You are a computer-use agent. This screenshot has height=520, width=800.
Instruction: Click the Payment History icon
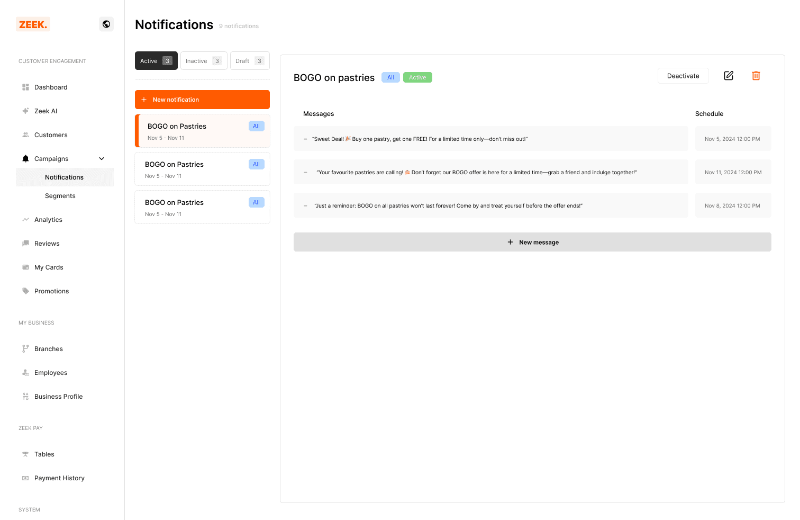coord(25,478)
